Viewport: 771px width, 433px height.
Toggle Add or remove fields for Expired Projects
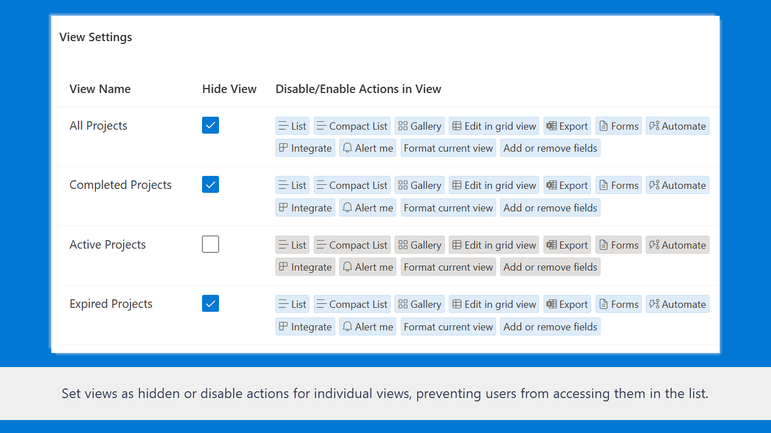tap(550, 327)
